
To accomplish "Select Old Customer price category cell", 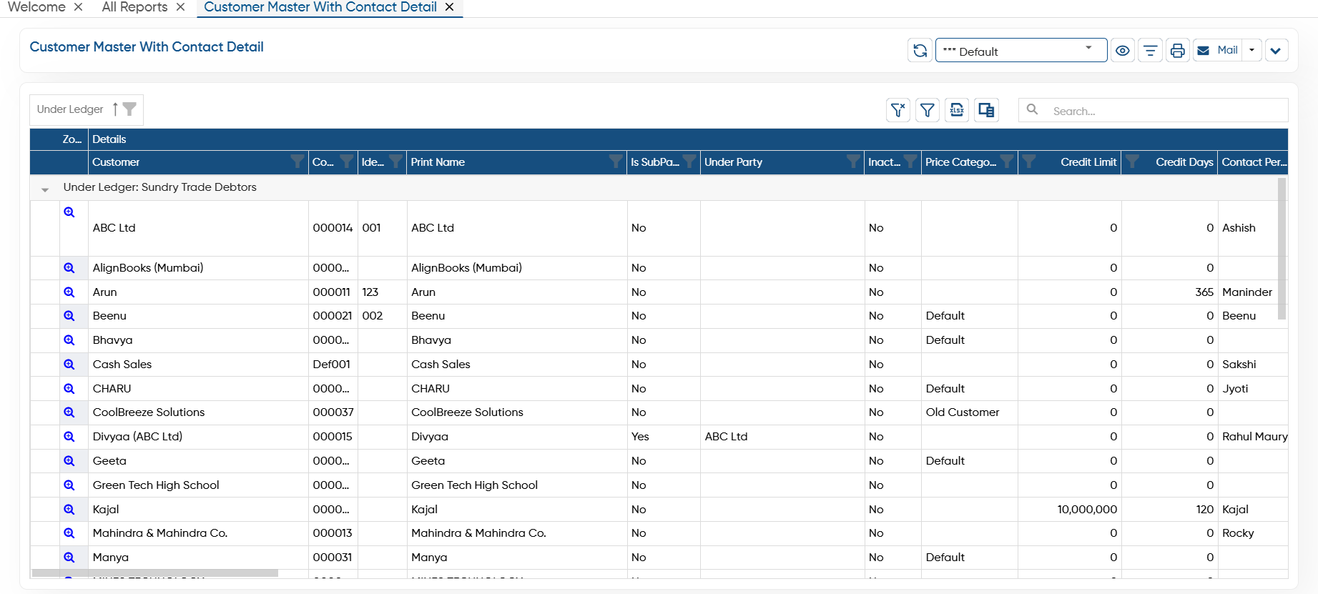I will tap(969, 412).
